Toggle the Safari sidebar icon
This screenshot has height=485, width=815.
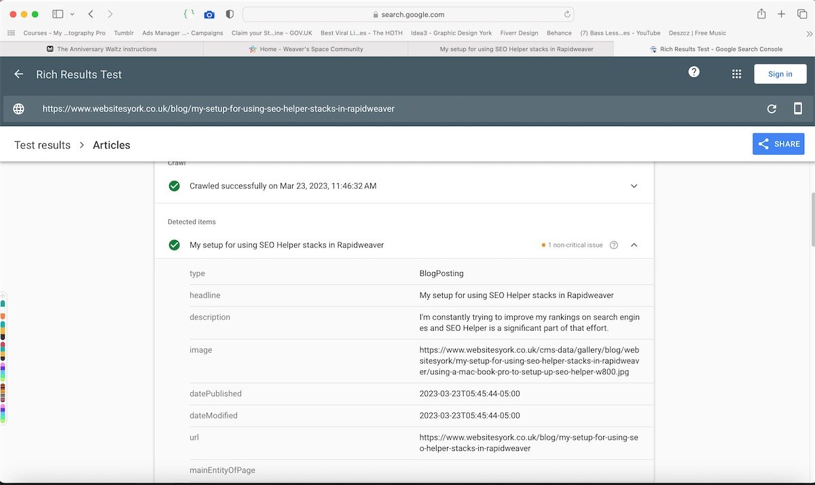(58, 14)
